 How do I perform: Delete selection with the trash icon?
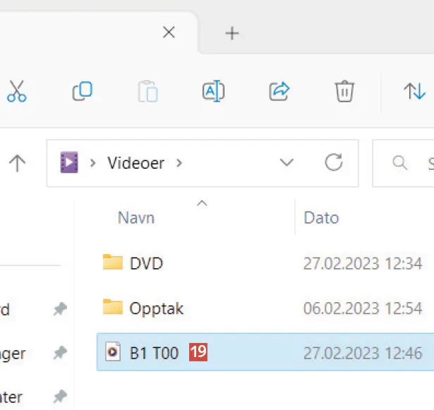point(344,91)
